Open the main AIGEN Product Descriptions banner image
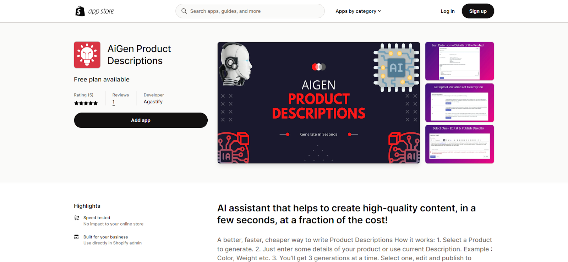Image resolution: width=568 pixels, height=262 pixels. point(319,103)
